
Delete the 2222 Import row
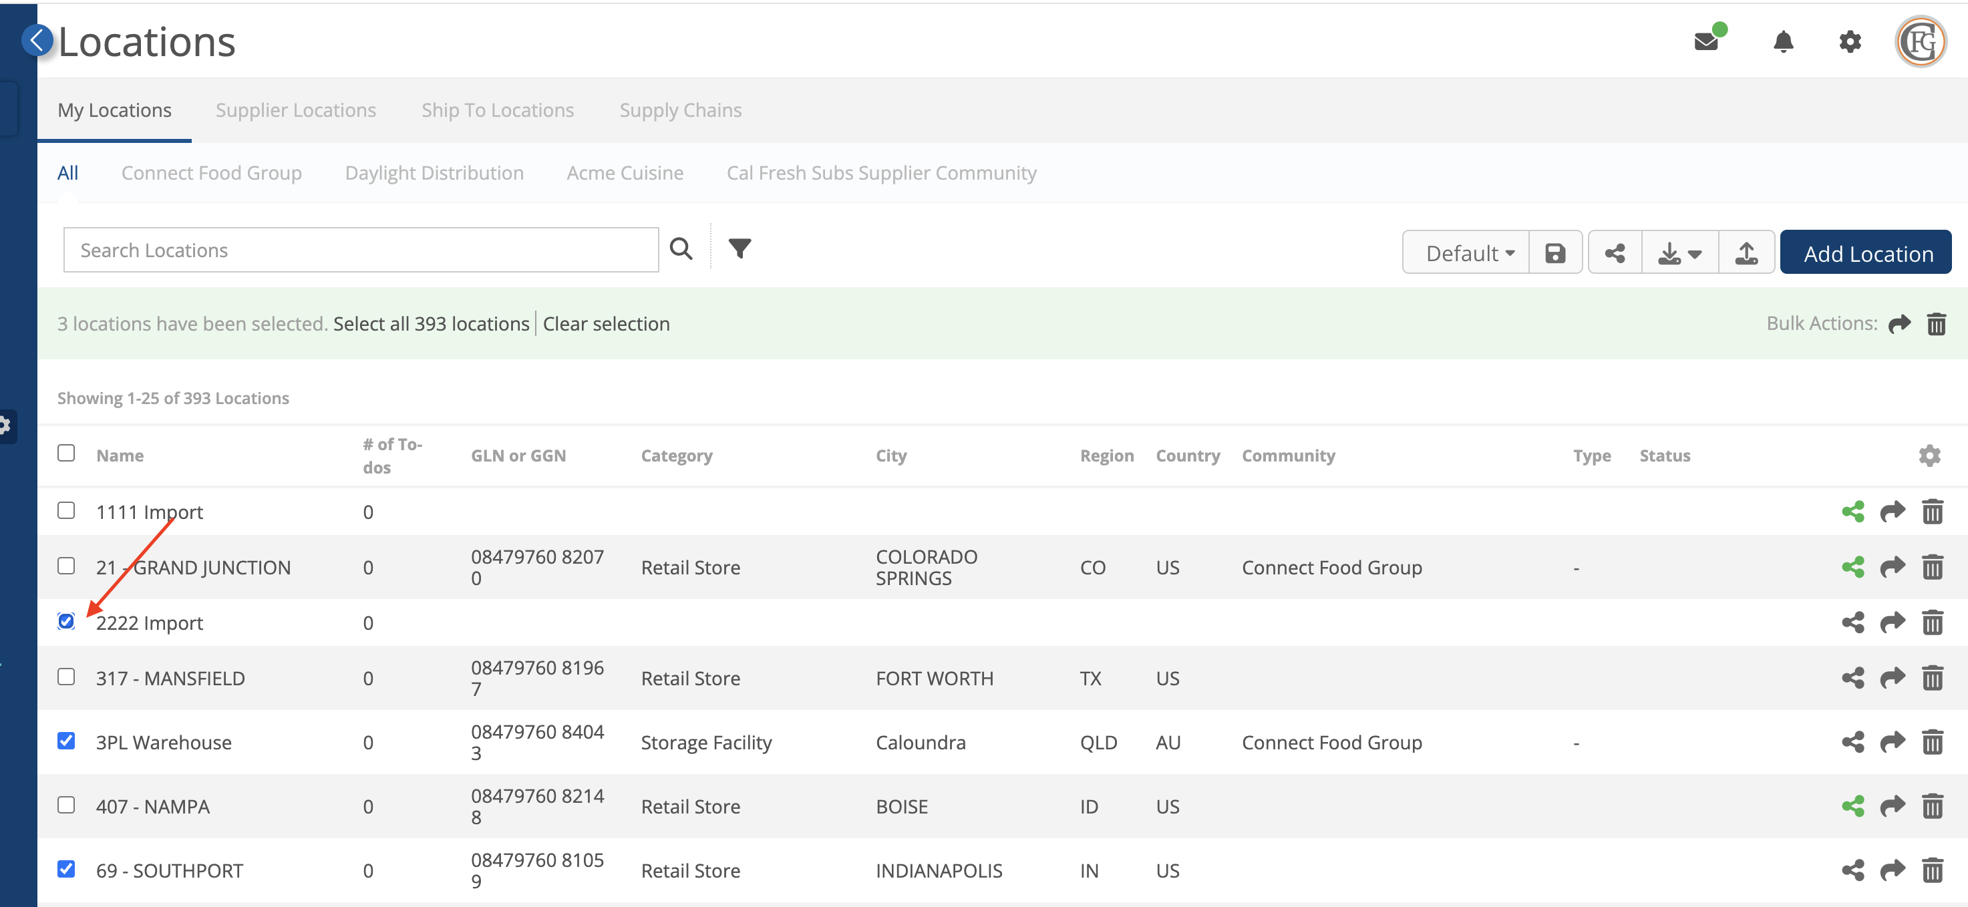[1932, 622]
